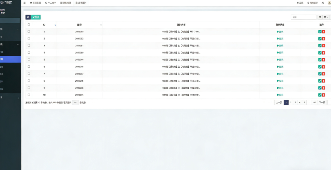This screenshot has width=331, height=170.
Task: Click the green edit icon for row 1
Action: [x=320, y=32]
